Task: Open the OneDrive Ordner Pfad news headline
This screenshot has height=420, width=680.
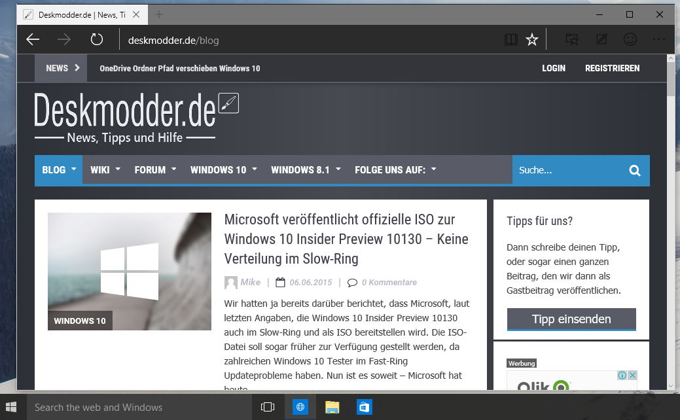Action: [x=180, y=68]
